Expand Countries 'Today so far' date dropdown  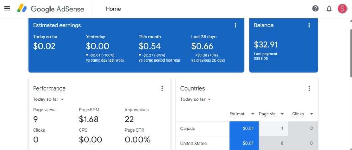pos(196,99)
